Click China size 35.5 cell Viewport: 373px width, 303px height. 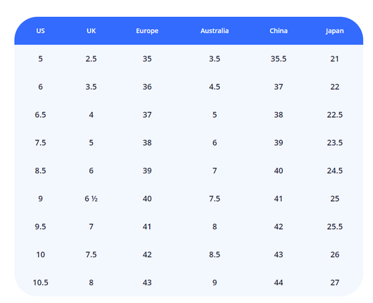tap(278, 58)
